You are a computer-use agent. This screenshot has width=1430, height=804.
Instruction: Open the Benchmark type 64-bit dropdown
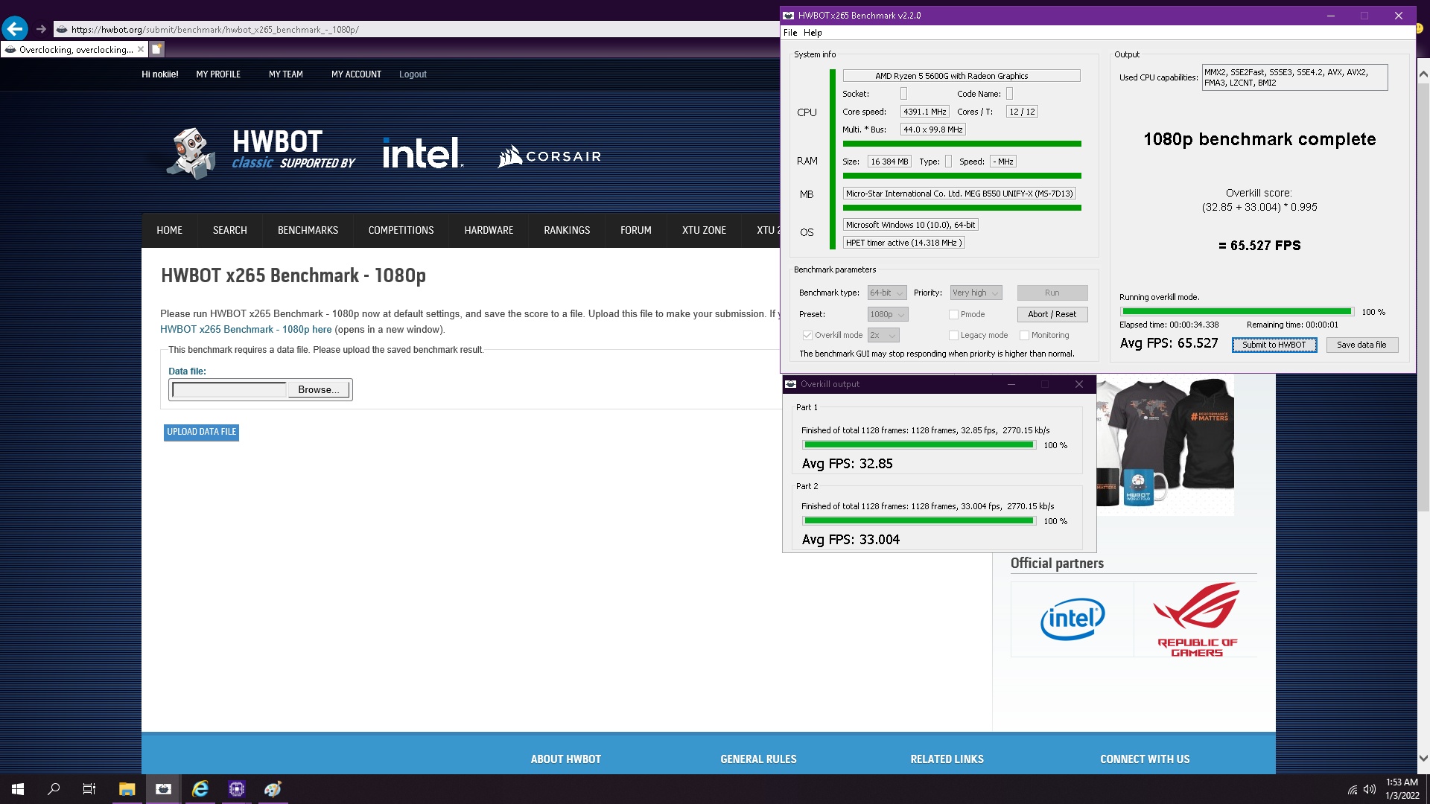(887, 293)
